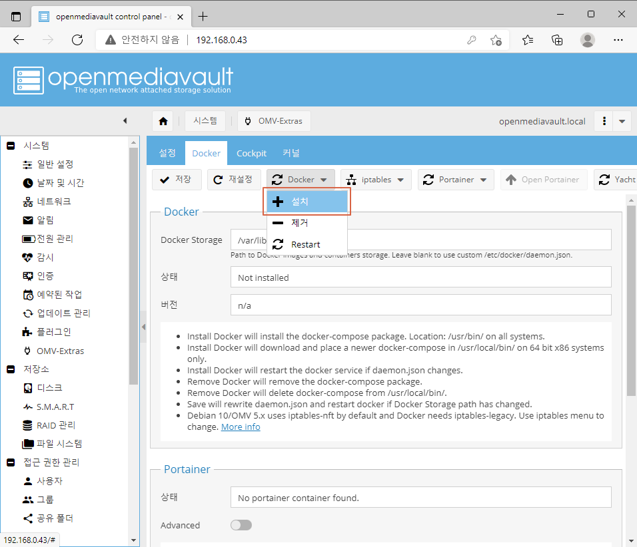Screen dimensions: 637x547
Task: Click the Portainer status field
Action: tap(421, 498)
